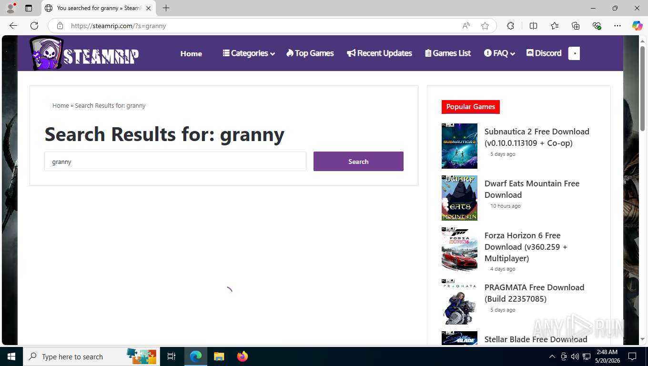View site information lock icon
This screenshot has width=648, height=366.
pos(60,26)
